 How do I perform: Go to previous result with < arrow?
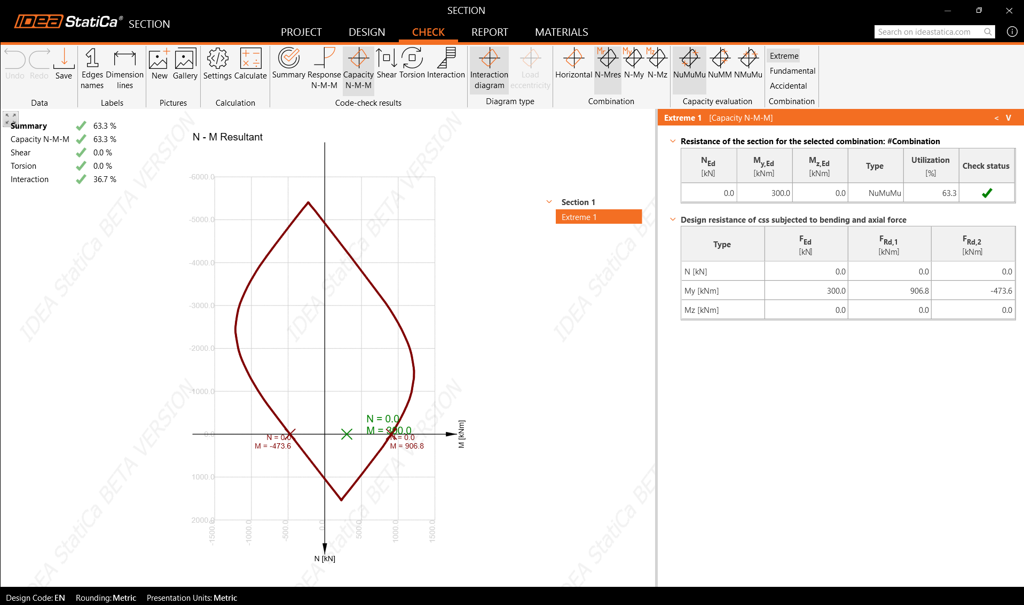tap(996, 117)
